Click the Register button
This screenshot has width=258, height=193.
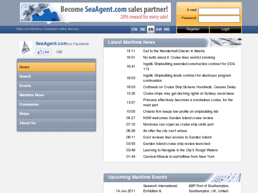pos(193,29)
